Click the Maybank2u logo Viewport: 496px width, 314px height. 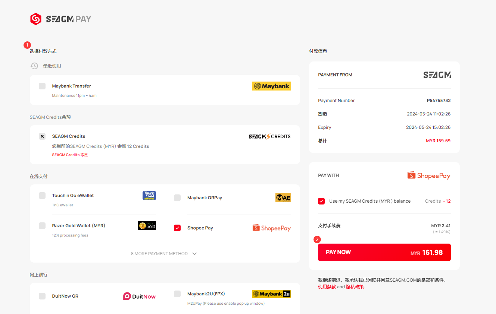point(271,294)
